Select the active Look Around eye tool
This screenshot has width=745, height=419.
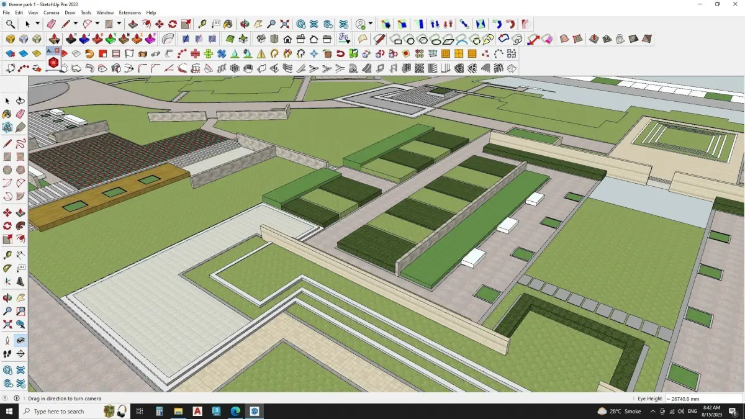[x=20, y=340]
